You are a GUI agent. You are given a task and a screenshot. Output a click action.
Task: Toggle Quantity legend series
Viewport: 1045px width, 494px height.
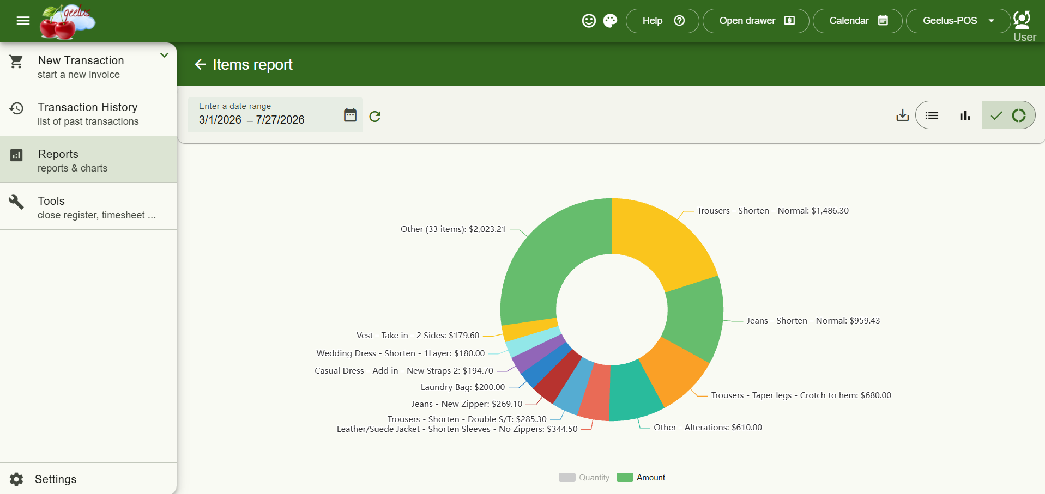[584, 477]
